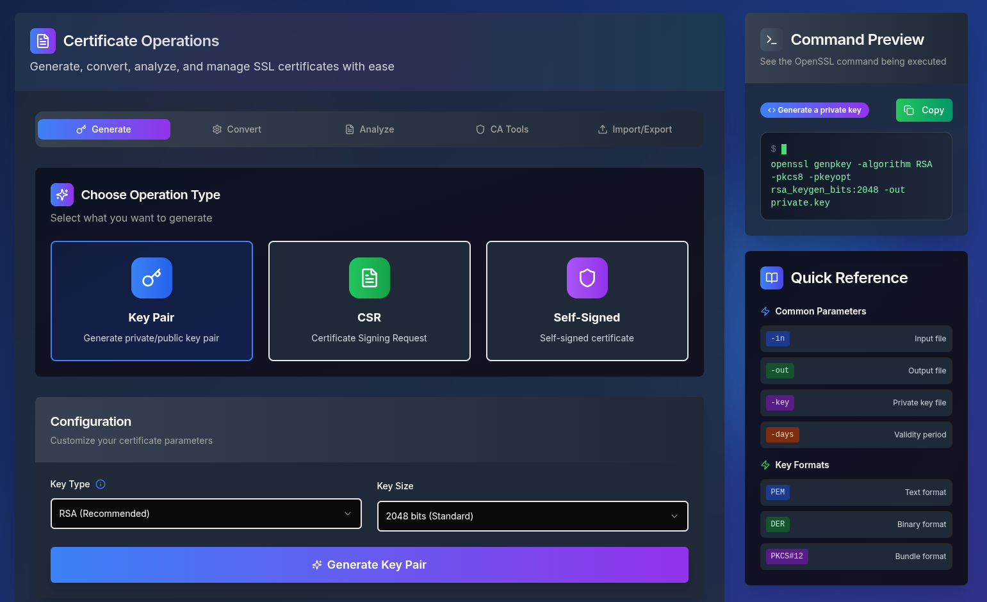
Task: Open the CA Tools tab
Action: click(502, 129)
